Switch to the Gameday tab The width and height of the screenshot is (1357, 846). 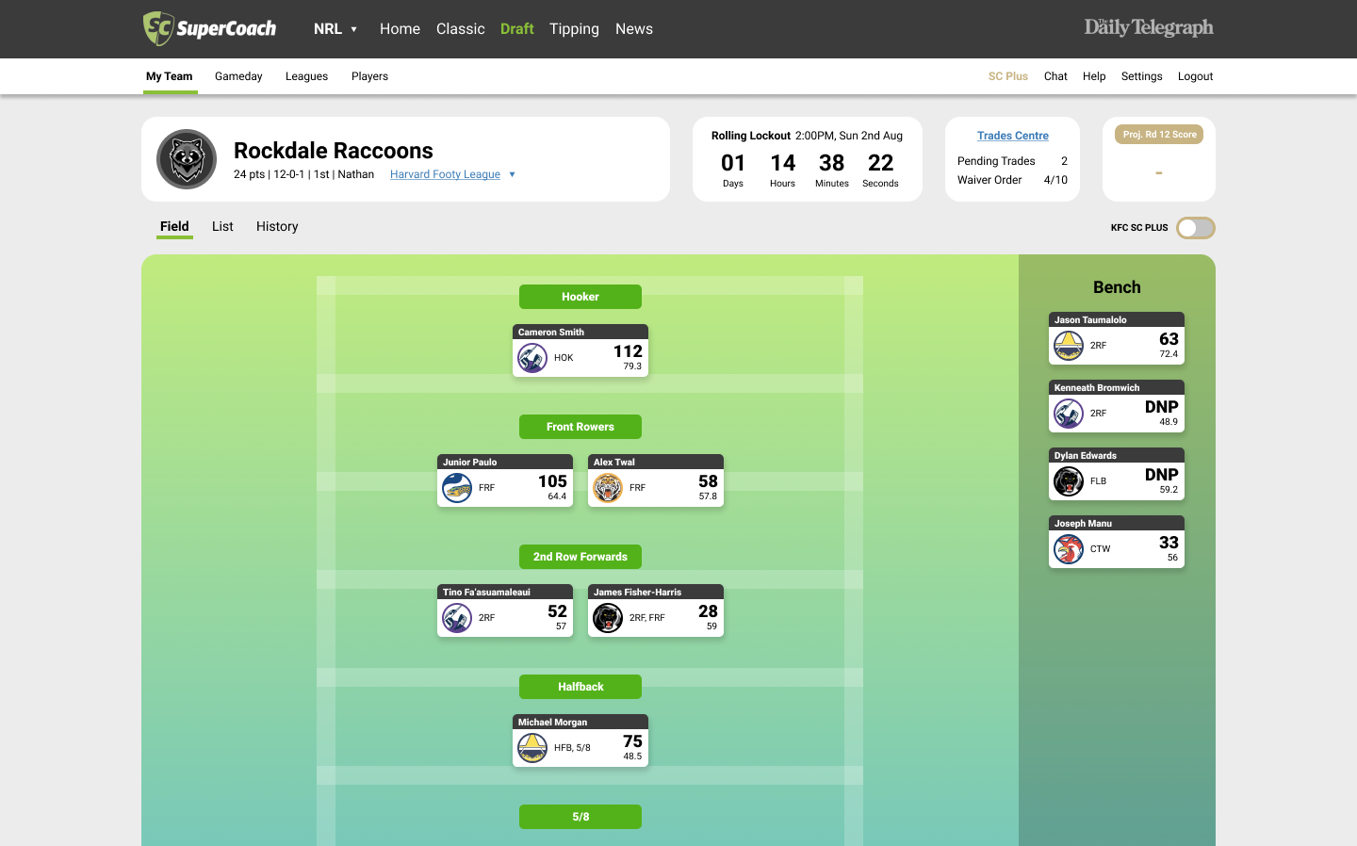(238, 76)
